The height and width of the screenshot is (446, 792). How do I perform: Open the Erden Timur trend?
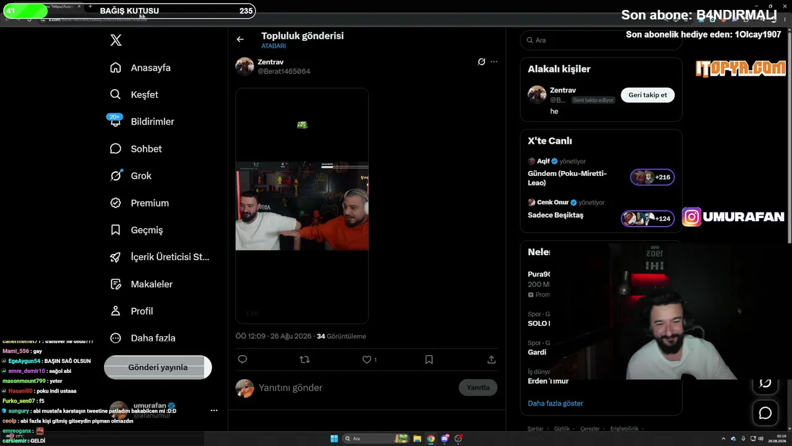548,381
